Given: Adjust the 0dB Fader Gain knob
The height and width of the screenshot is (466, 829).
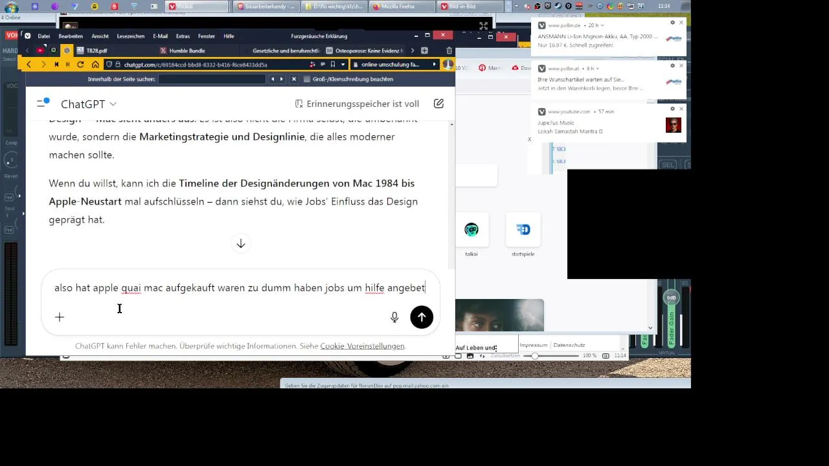Looking at the screenshot, I should pyautogui.click(x=671, y=298).
